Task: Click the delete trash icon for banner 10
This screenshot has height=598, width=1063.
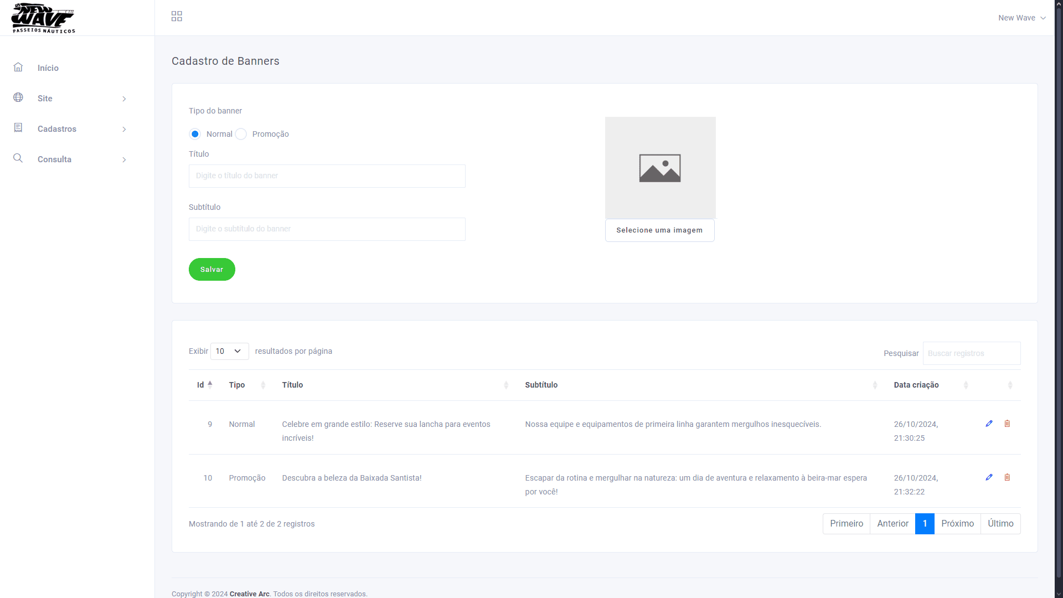Action: click(x=1007, y=477)
